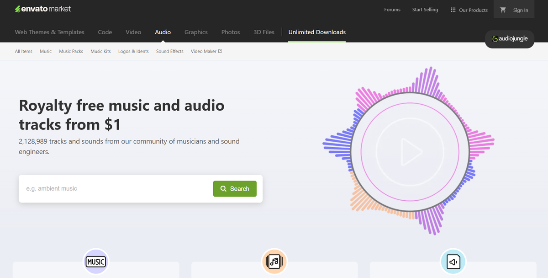Select the Audio category tab
Screen dimensions: 548x278
pyautogui.click(x=163, y=32)
